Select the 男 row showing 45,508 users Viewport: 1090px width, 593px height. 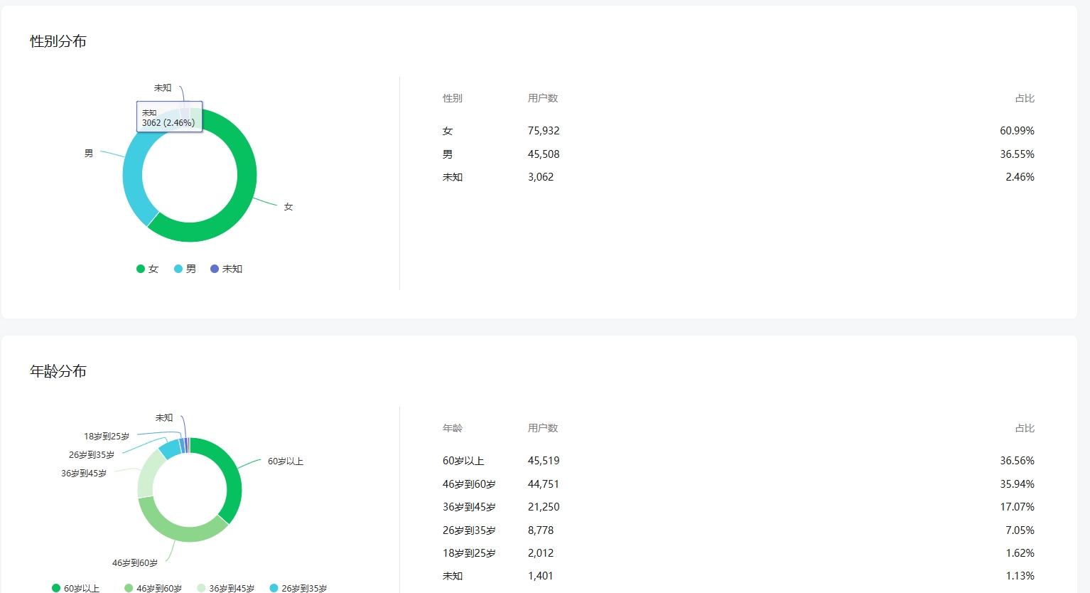738,154
